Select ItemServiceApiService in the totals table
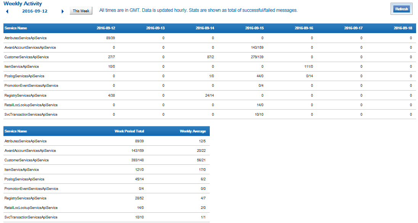Viewport: 418px width, 223px height. [x=22, y=170]
